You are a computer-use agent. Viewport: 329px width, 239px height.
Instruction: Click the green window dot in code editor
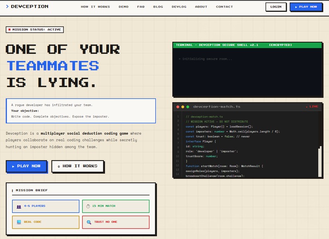(x=188, y=107)
